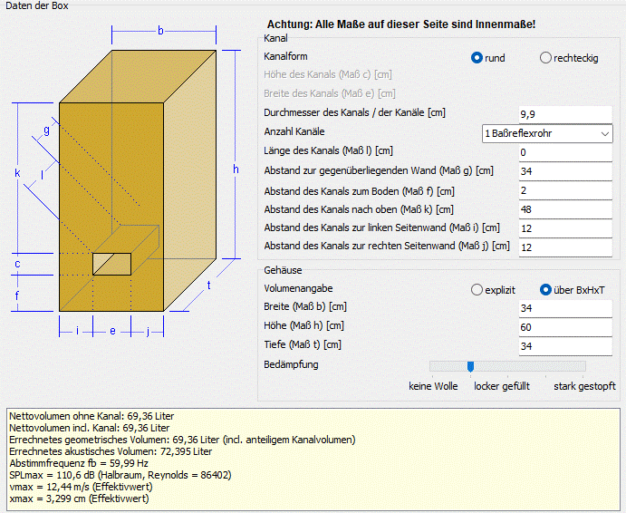Set damping slider to 'keine Wolle' end
Screen dimensions: 626x513
(x=433, y=366)
